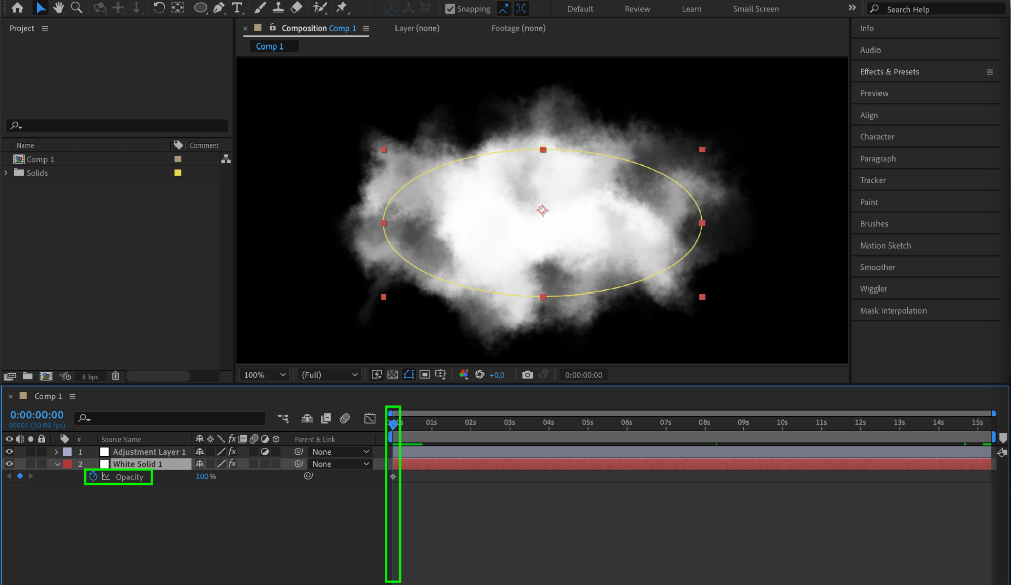Click the 8 bpc color depth button

(x=91, y=376)
